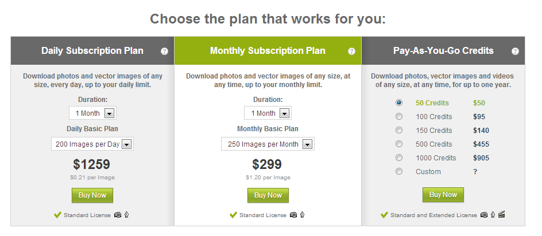
Task: Select the 1000 Credits radio option
Action: (x=399, y=158)
